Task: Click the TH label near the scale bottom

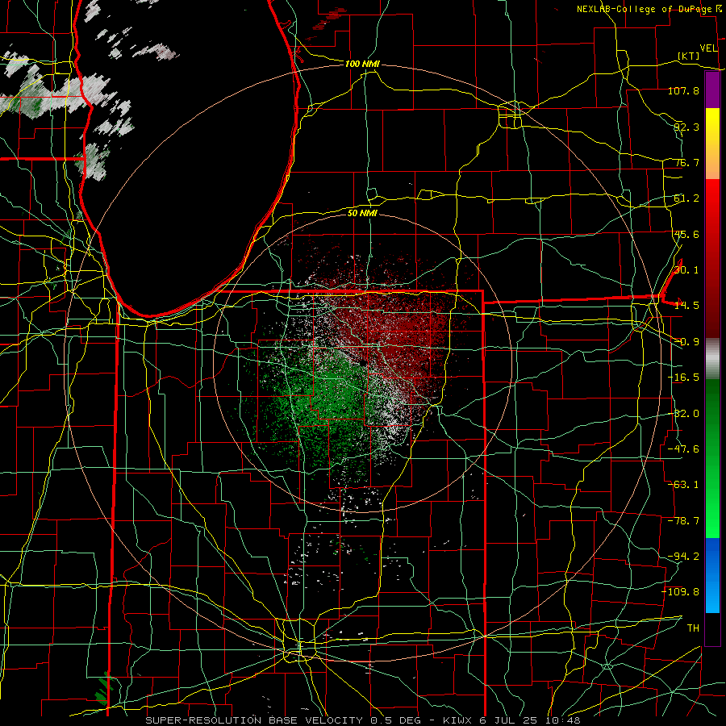Action: pos(693,628)
